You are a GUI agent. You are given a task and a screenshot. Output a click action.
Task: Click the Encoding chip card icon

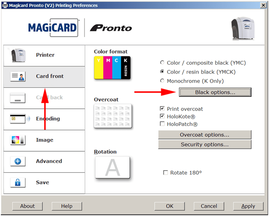(x=20, y=119)
